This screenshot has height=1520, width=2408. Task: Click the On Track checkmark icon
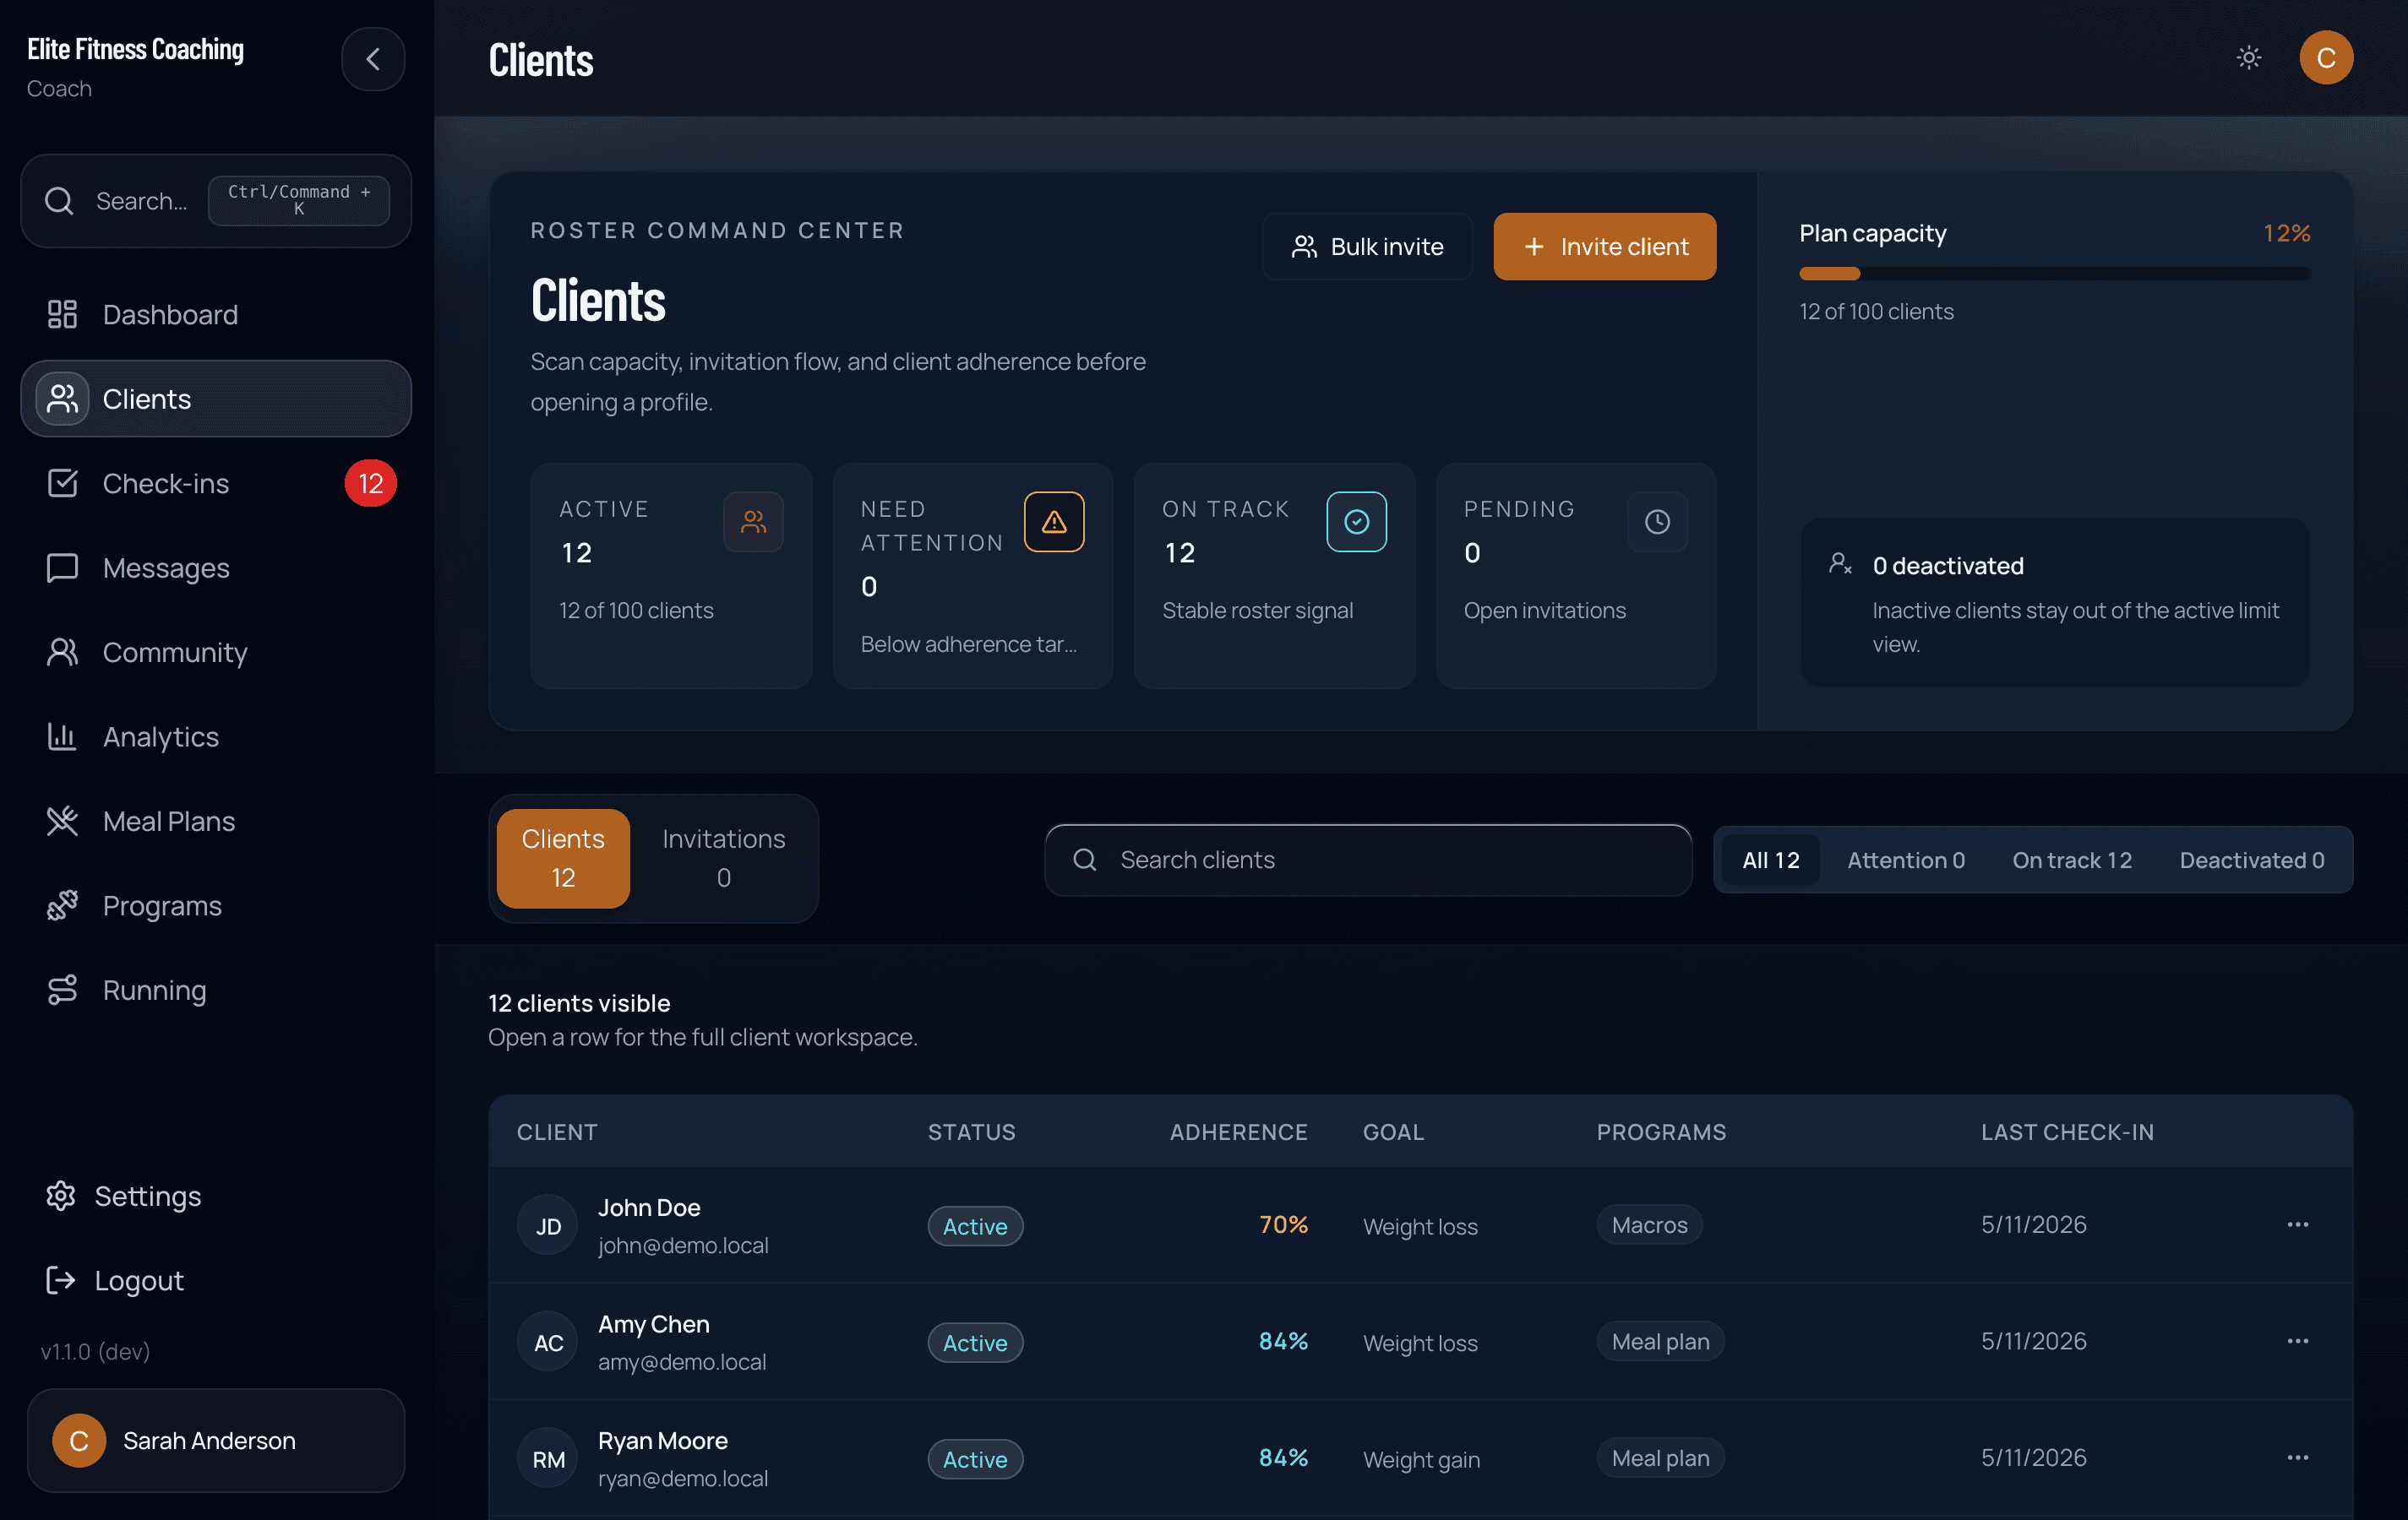click(x=1356, y=522)
